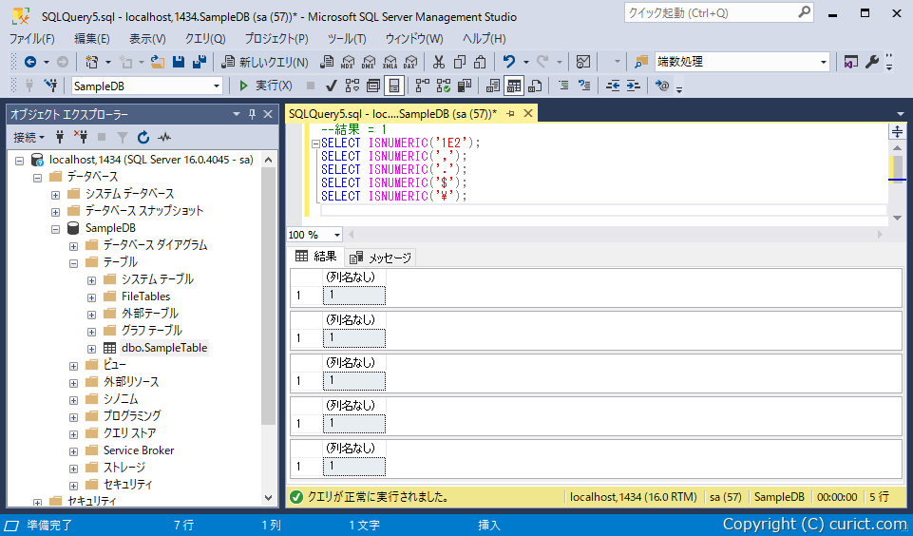This screenshot has height=536, width=913.
Task: Expand the システム データベース node
Action: (x=56, y=194)
